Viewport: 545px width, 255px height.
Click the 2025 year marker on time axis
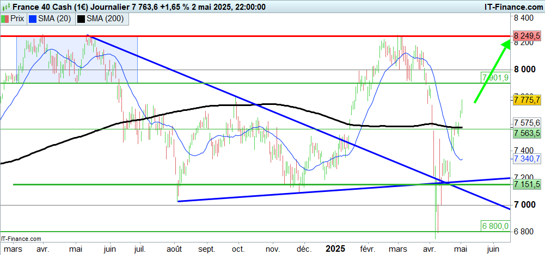(x=334, y=248)
